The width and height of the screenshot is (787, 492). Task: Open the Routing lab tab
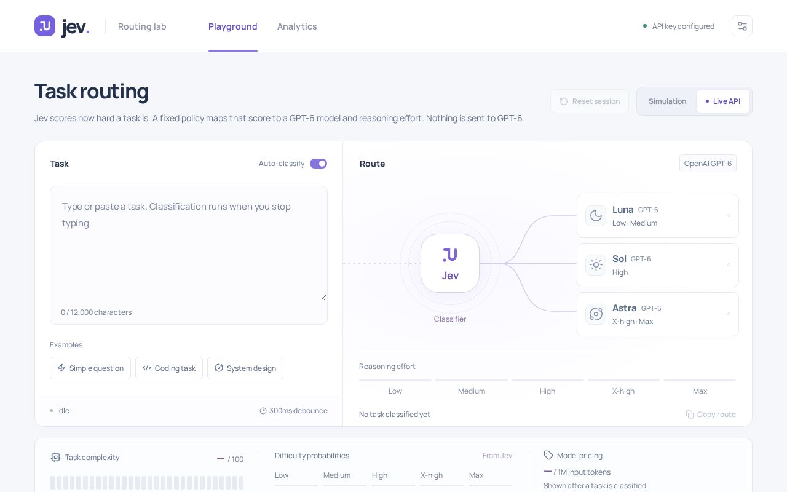pyautogui.click(x=142, y=26)
